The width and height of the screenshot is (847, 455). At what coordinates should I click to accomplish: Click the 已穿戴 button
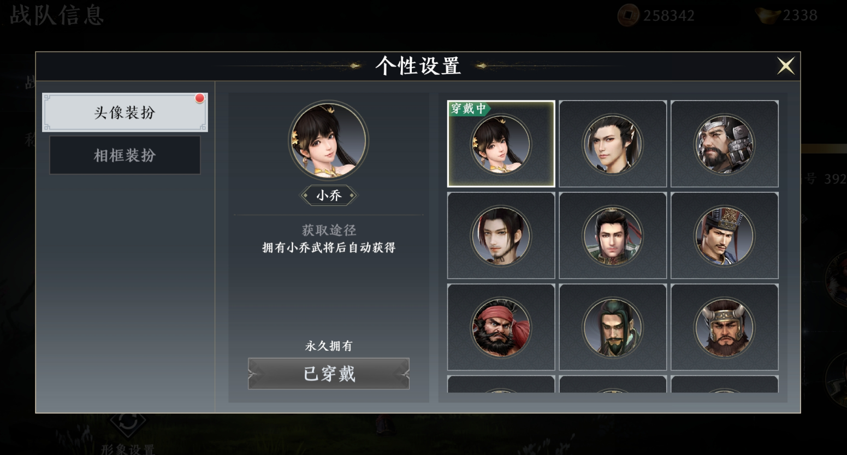[329, 374]
